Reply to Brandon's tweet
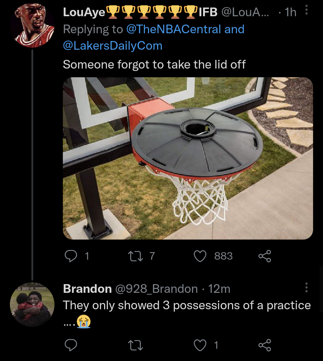The width and height of the screenshot is (323, 361). click(71, 345)
